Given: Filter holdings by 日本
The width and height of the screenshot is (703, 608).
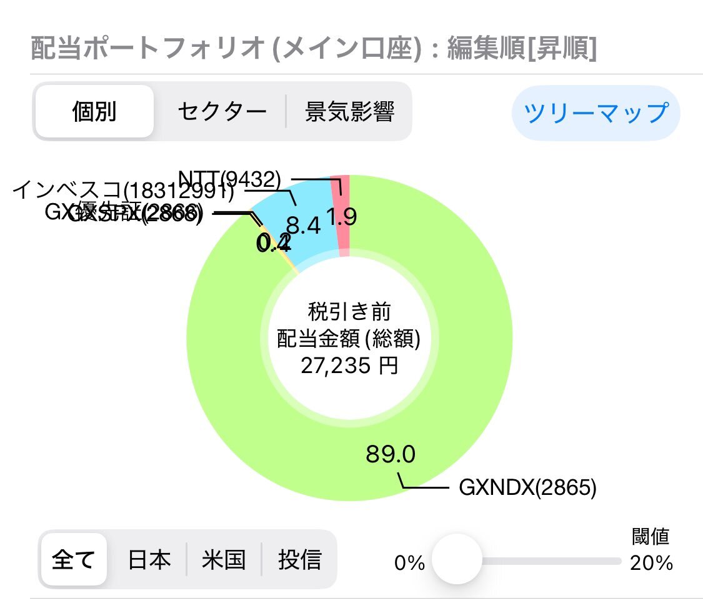Looking at the screenshot, I should (x=149, y=560).
